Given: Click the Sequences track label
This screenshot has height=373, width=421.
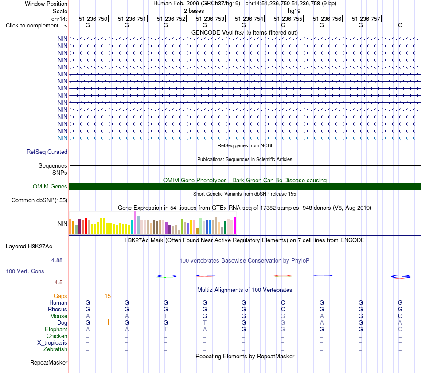Looking at the screenshot, I should point(53,165).
